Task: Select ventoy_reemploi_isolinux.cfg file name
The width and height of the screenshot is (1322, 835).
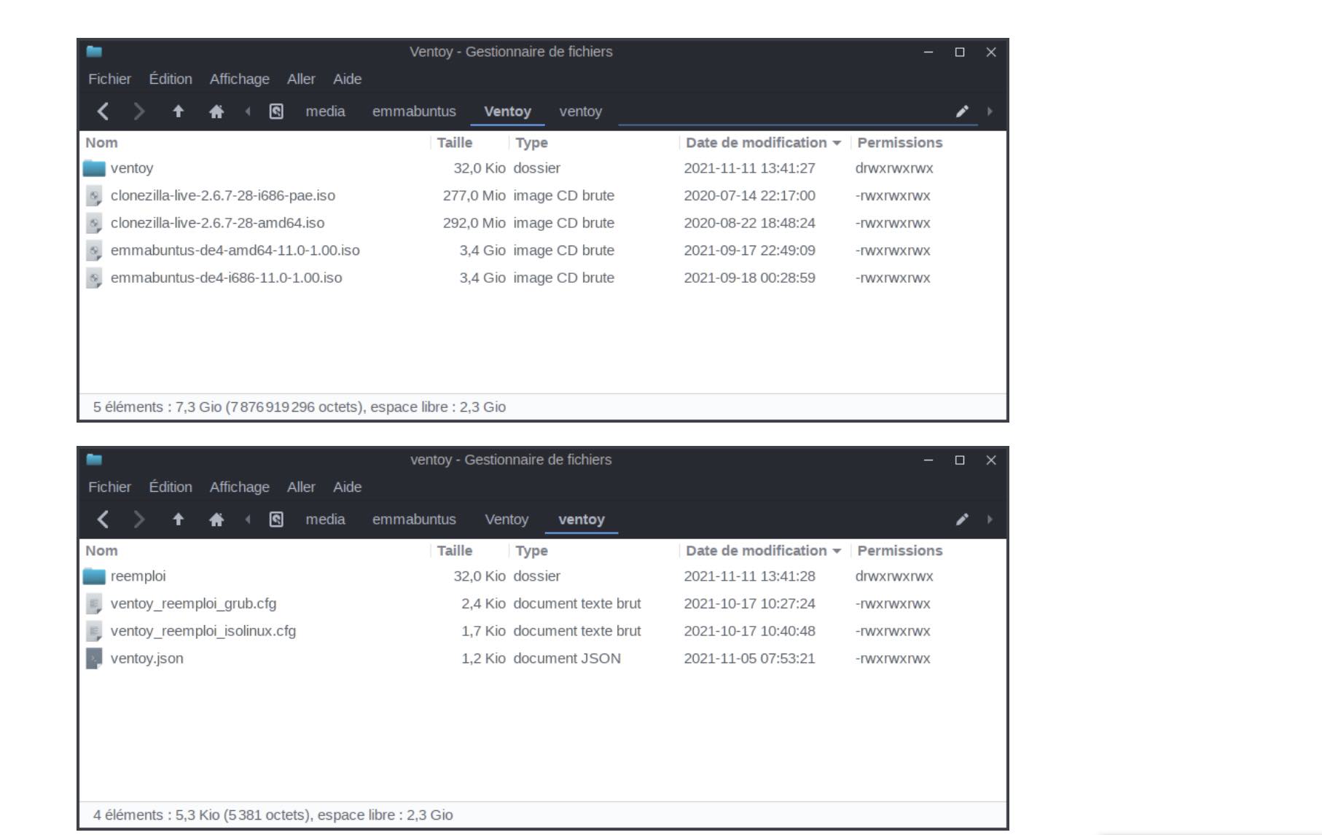Action: (203, 631)
